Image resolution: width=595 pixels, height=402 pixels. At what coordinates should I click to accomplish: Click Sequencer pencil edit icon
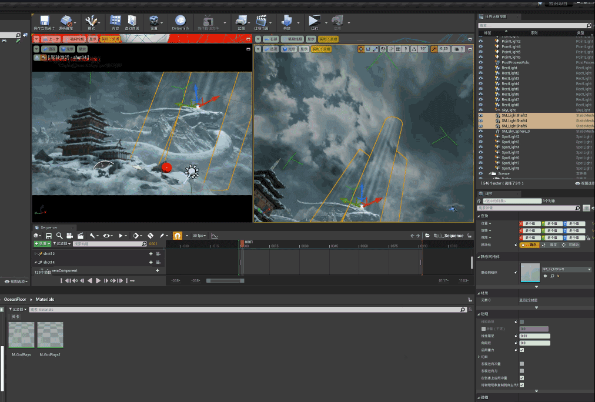162,236
